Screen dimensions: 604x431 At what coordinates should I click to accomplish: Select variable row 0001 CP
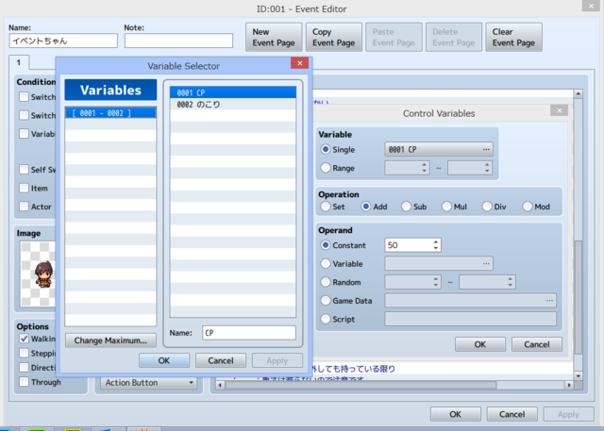click(x=233, y=92)
